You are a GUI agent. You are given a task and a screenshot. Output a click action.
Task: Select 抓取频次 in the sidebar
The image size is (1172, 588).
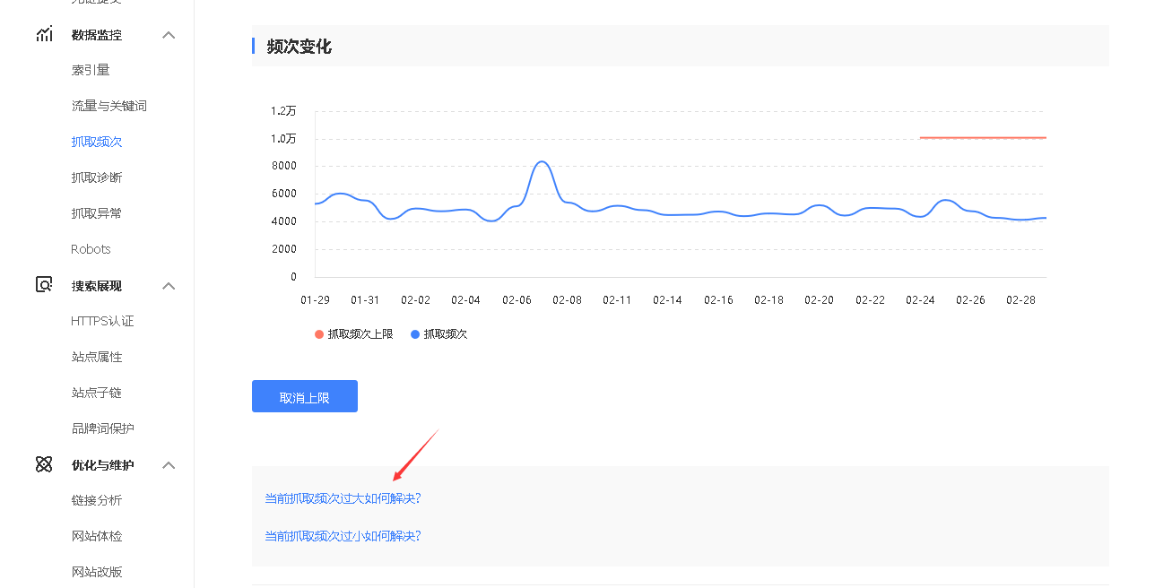coord(97,142)
